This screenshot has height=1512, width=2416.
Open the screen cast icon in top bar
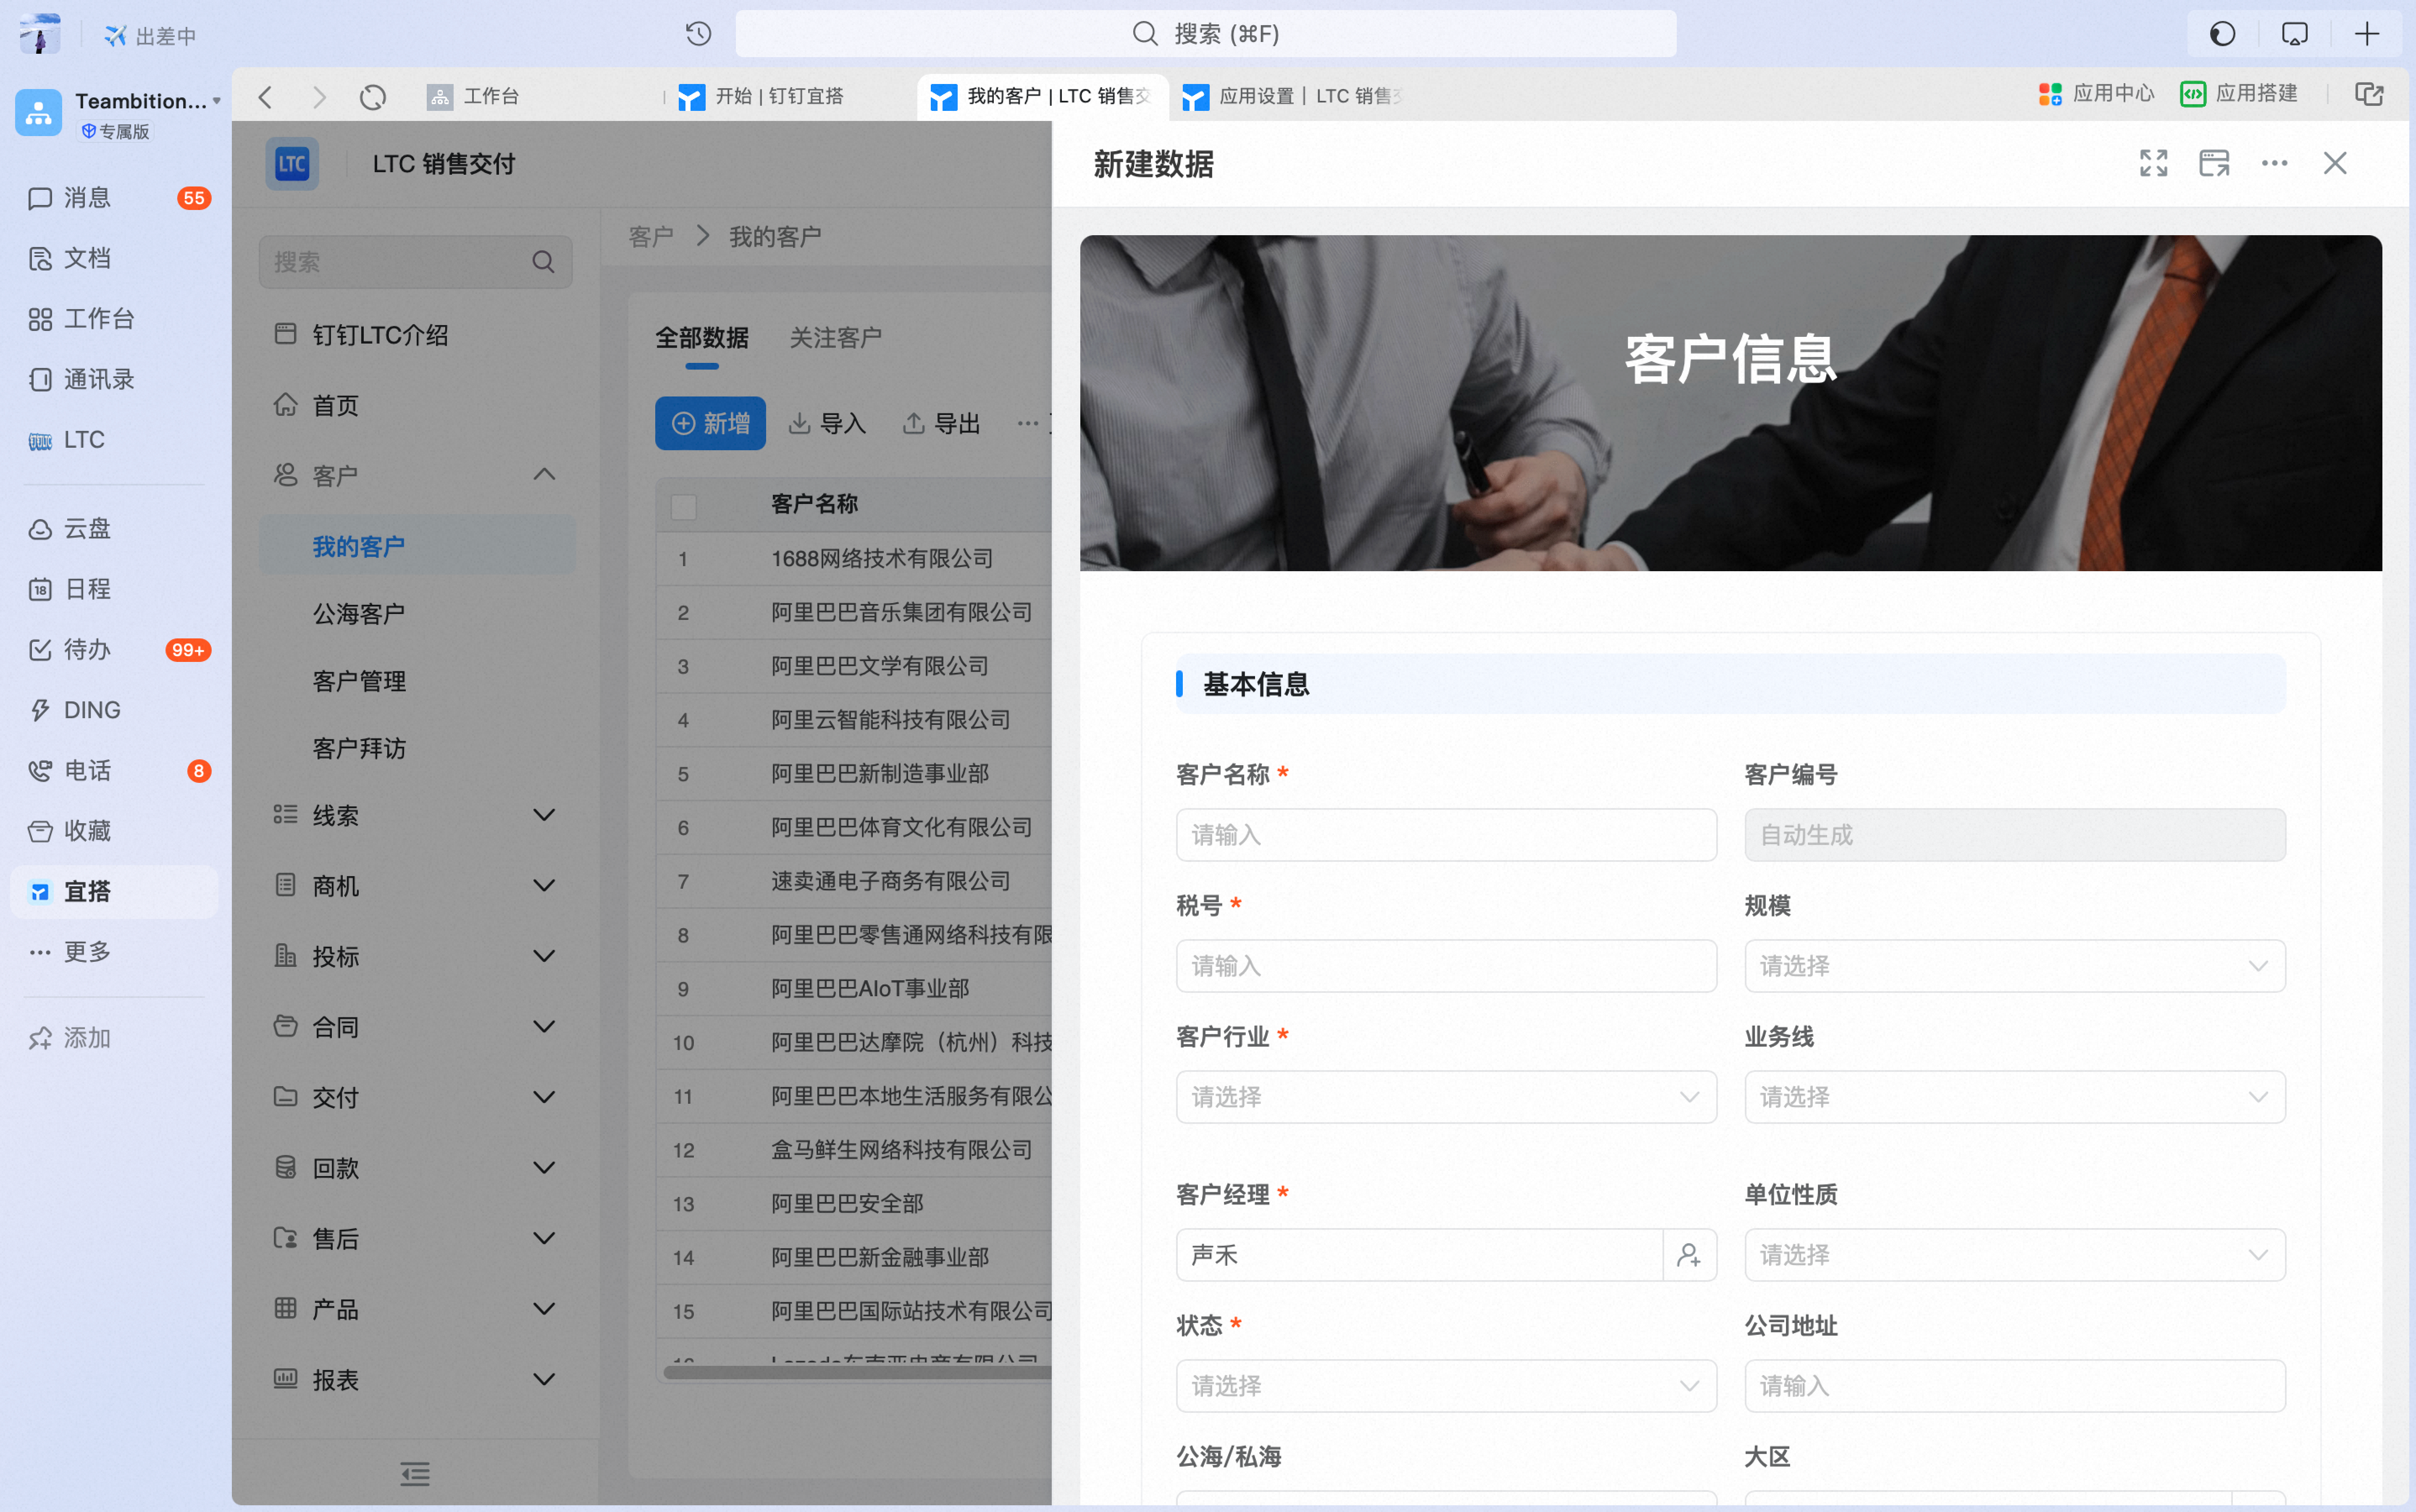2294,34
